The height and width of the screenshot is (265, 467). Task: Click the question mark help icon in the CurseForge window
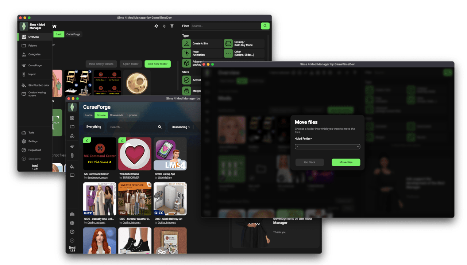point(72,232)
